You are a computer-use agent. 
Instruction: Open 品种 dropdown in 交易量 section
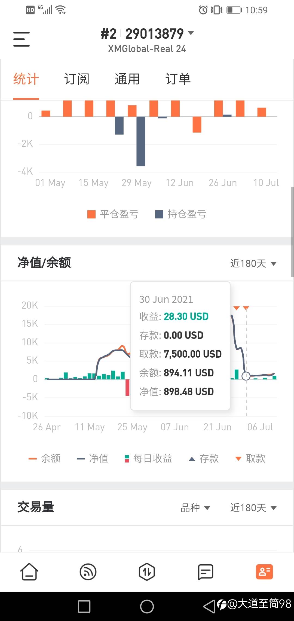[195, 508]
